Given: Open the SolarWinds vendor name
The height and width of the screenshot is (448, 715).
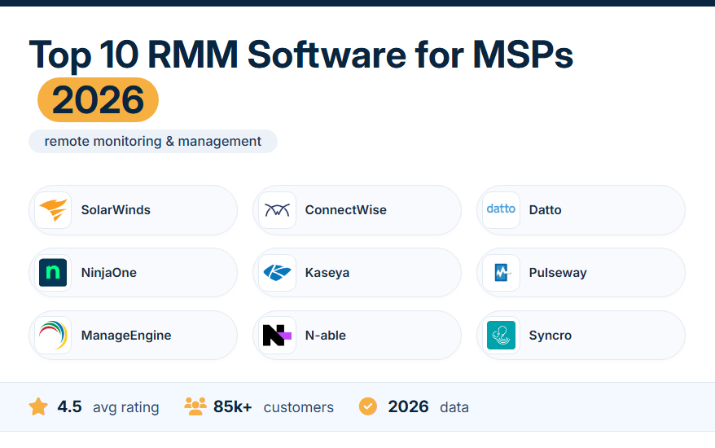Looking at the screenshot, I should (116, 210).
